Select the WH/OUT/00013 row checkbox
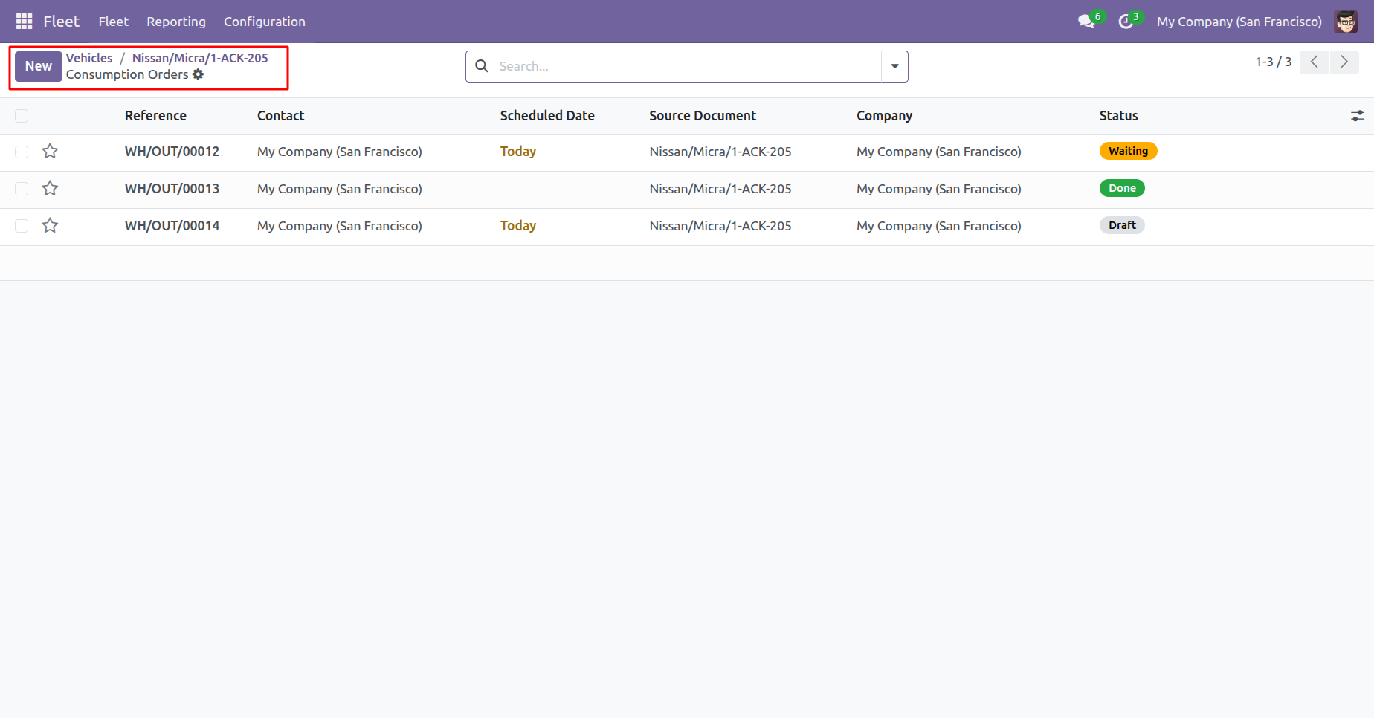 pyautogui.click(x=22, y=189)
